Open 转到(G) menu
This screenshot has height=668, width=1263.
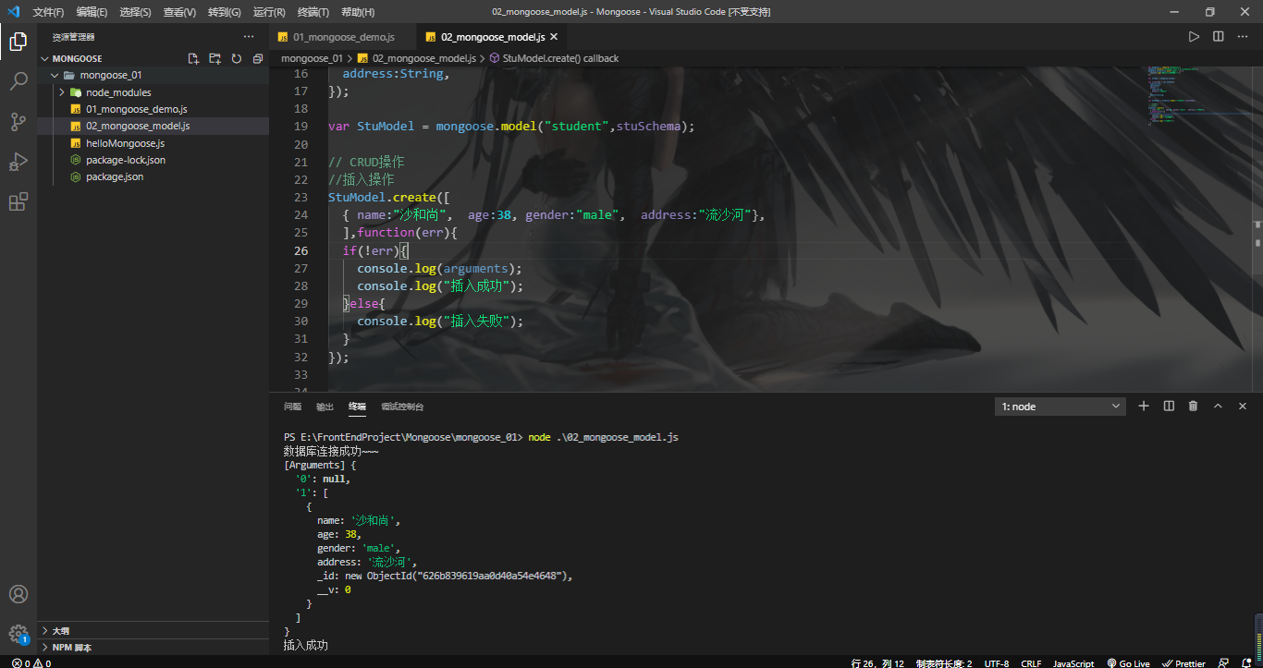(x=225, y=12)
